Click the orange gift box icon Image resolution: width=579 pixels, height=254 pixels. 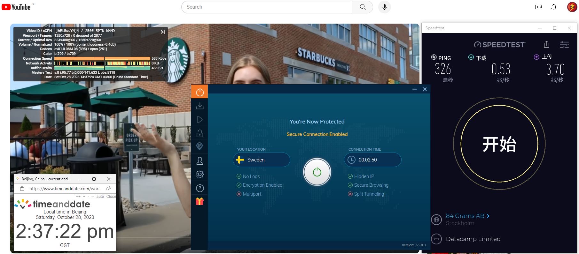click(x=200, y=201)
